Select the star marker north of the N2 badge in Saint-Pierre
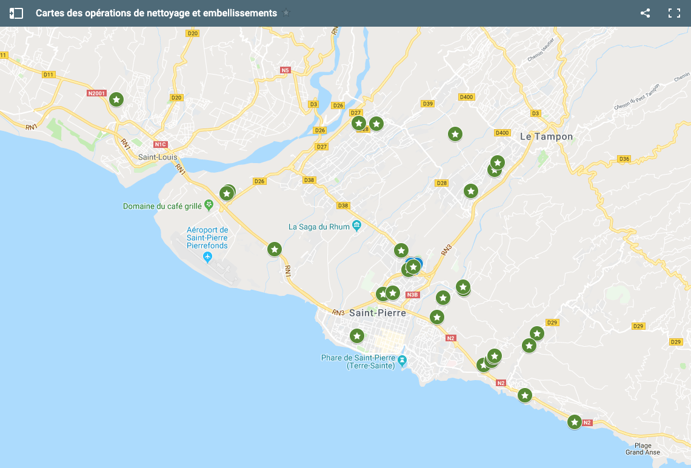 tap(436, 317)
